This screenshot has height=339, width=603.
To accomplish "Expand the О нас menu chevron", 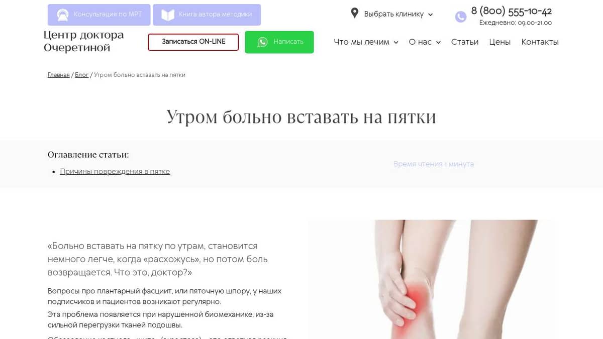I will [438, 43].
